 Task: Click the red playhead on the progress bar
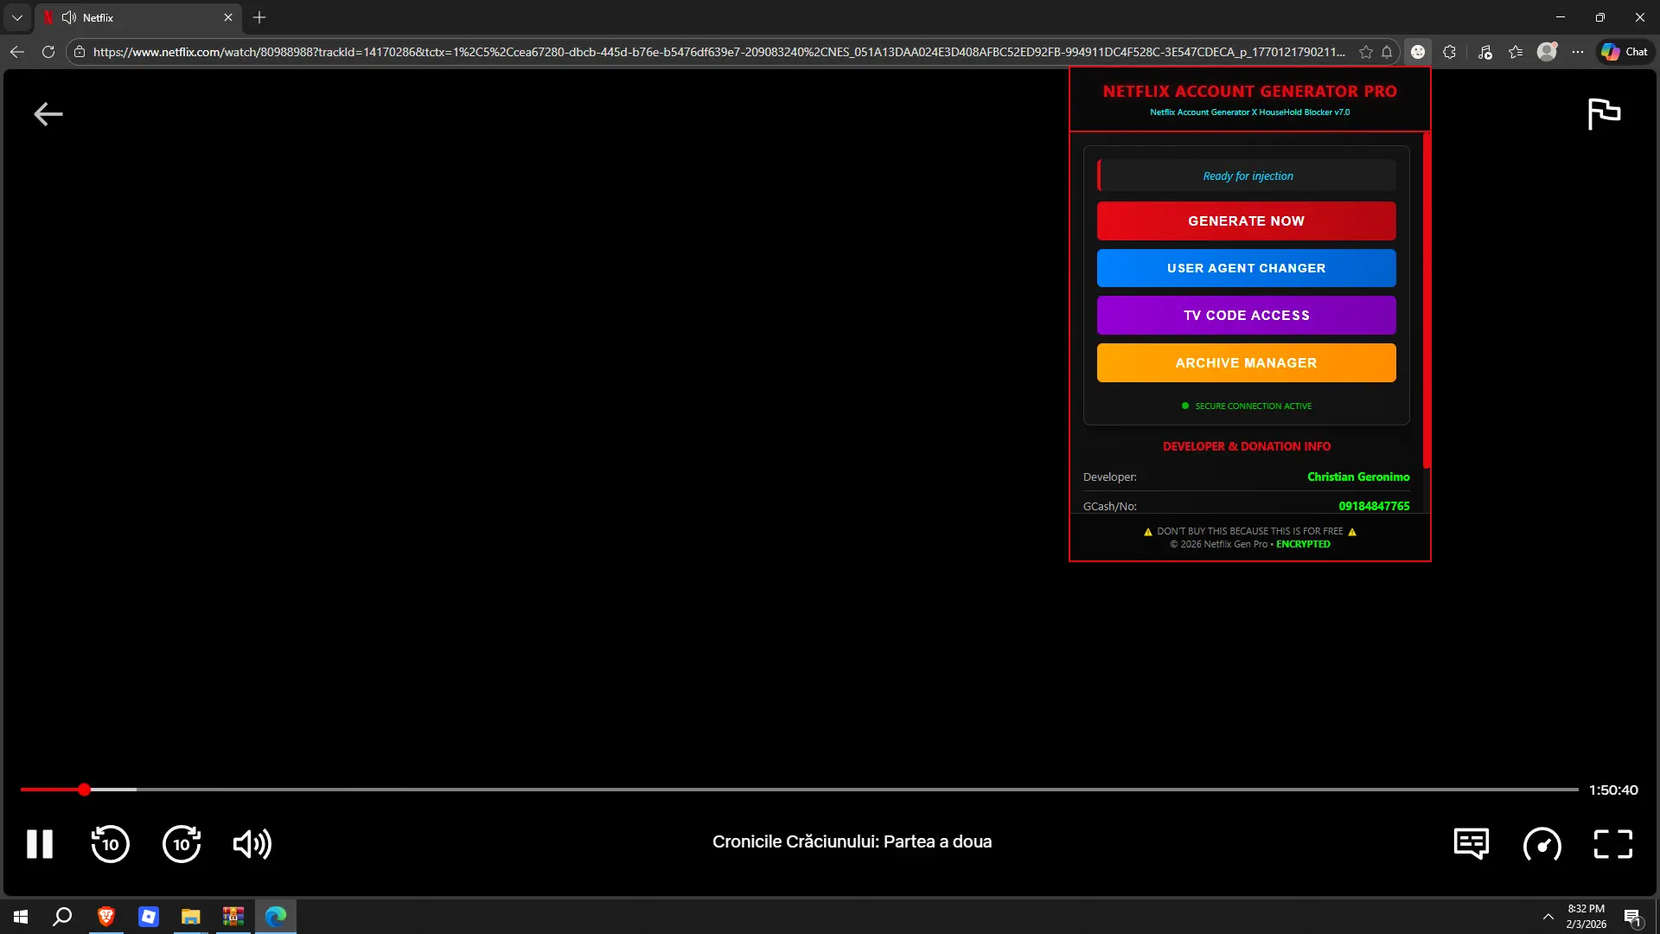[x=84, y=790]
